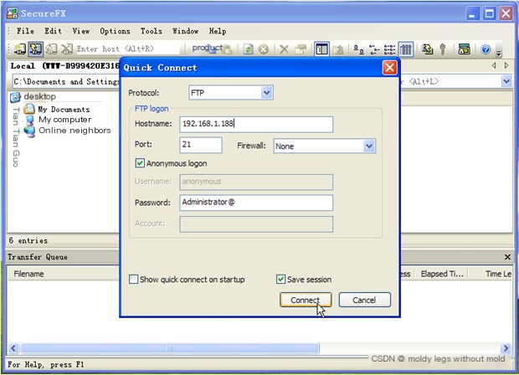Click the Port input field
519x375 pixels.
[201, 145]
